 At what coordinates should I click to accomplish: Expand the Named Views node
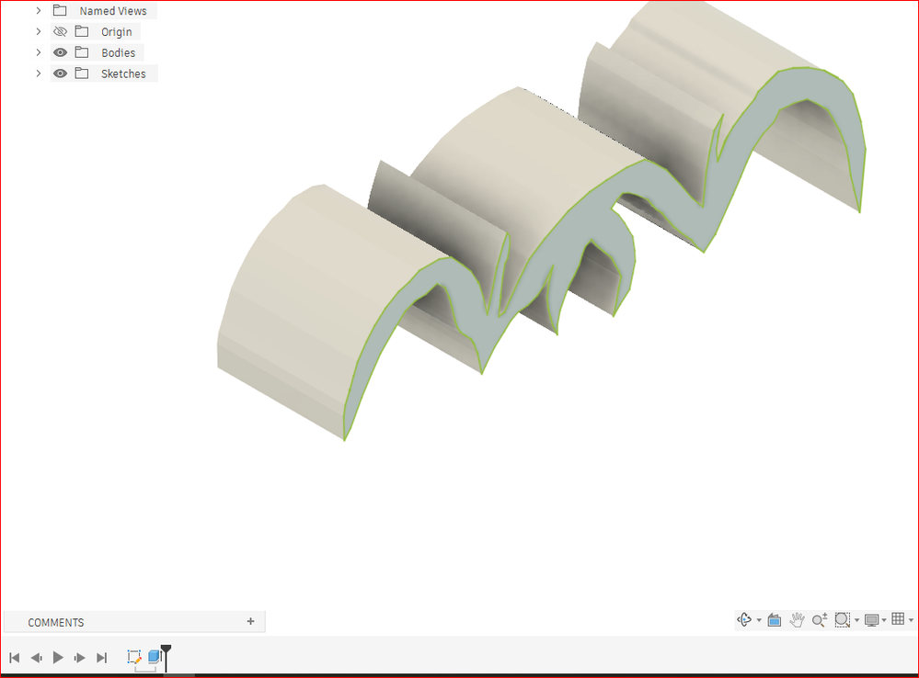pos(39,10)
